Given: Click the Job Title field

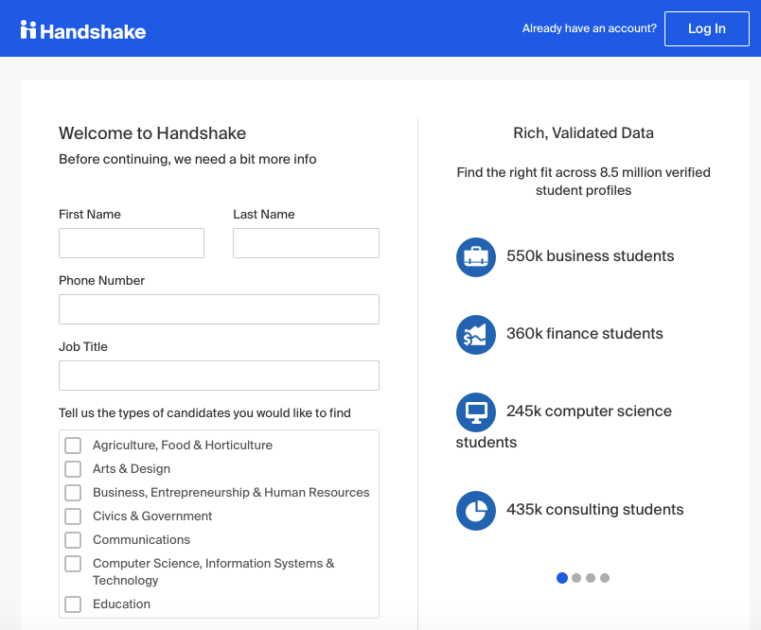Looking at the screenshot, I should pyautogui.click(x=219, y=376).
